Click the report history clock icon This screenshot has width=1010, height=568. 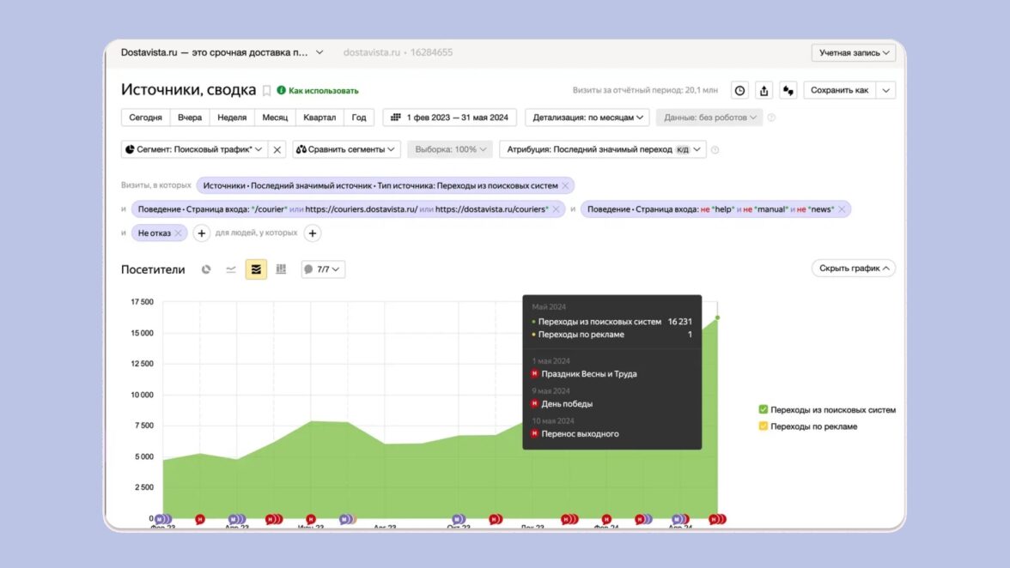[739, 90]
